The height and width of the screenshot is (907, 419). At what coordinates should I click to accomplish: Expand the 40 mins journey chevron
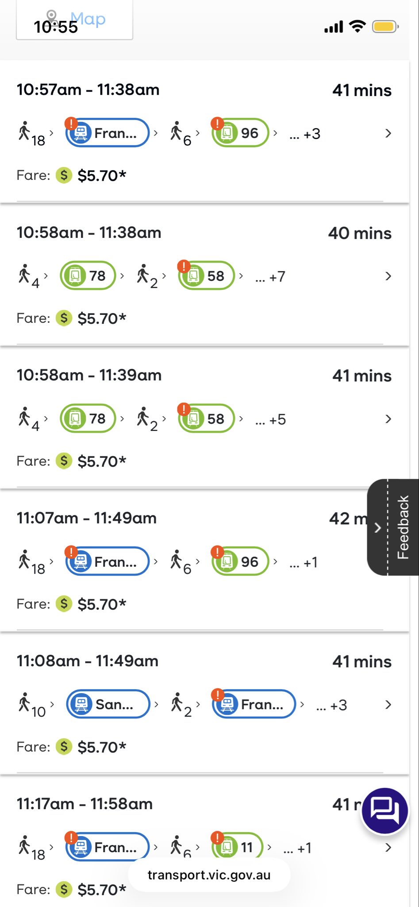388,276
